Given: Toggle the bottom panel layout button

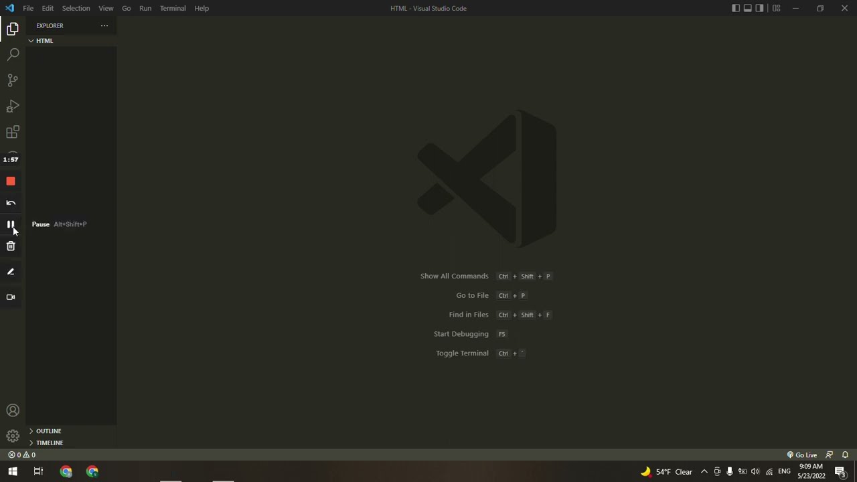Looking at the screenshot, I should [748, 8].
